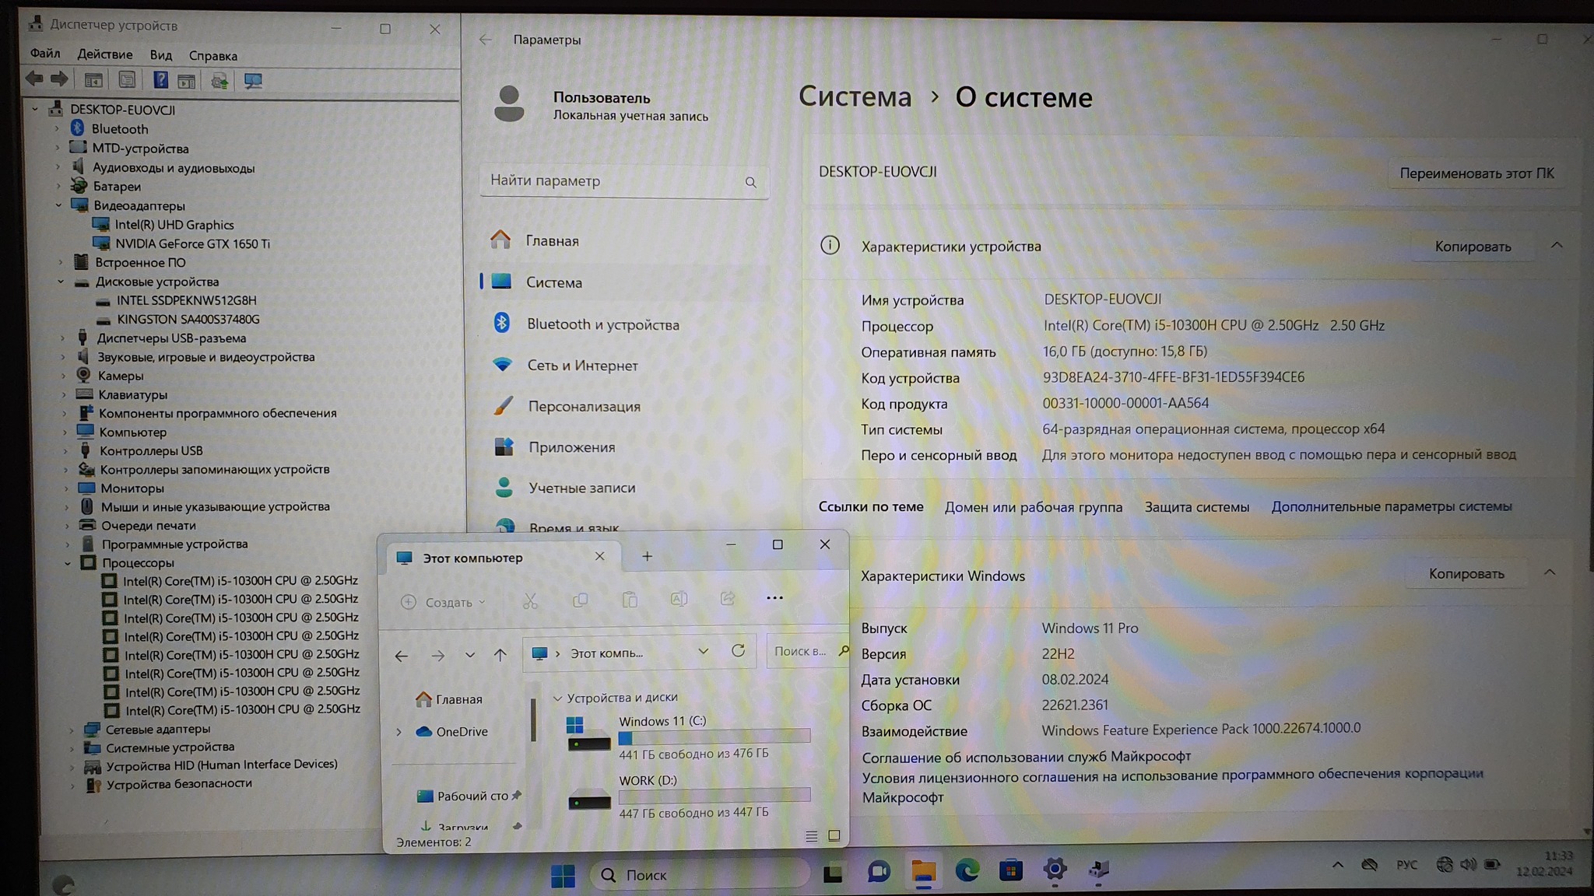Select Персонализация in the Settings sidebar
1594x896 pixels.
coord(584,406)
